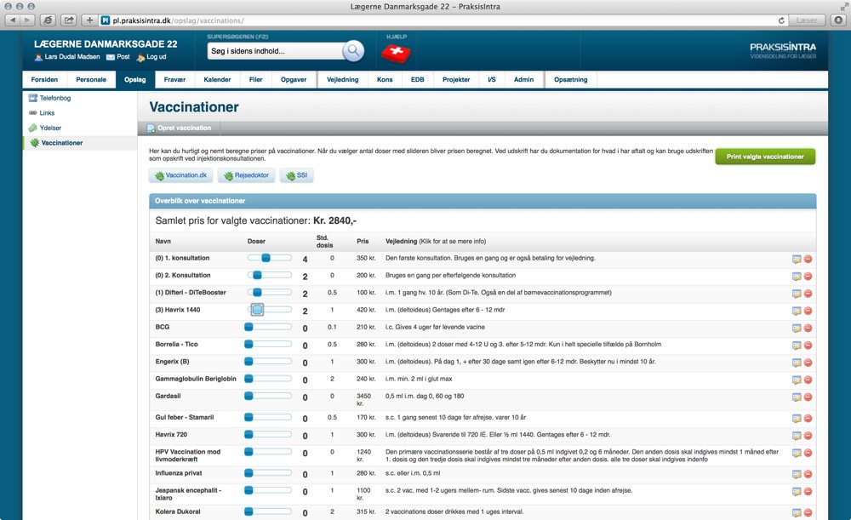Click the magnifier search icon in Supersøgeren
Viewport: 851px width, 520px height.
click(x=352, y=51)
